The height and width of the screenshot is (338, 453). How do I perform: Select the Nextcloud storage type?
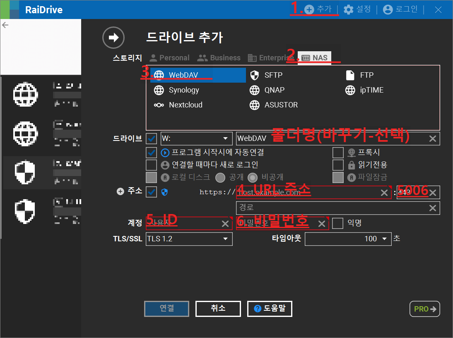pos(178,105)
